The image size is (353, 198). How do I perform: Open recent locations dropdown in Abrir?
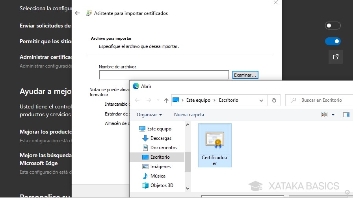(x=158, y=100)
